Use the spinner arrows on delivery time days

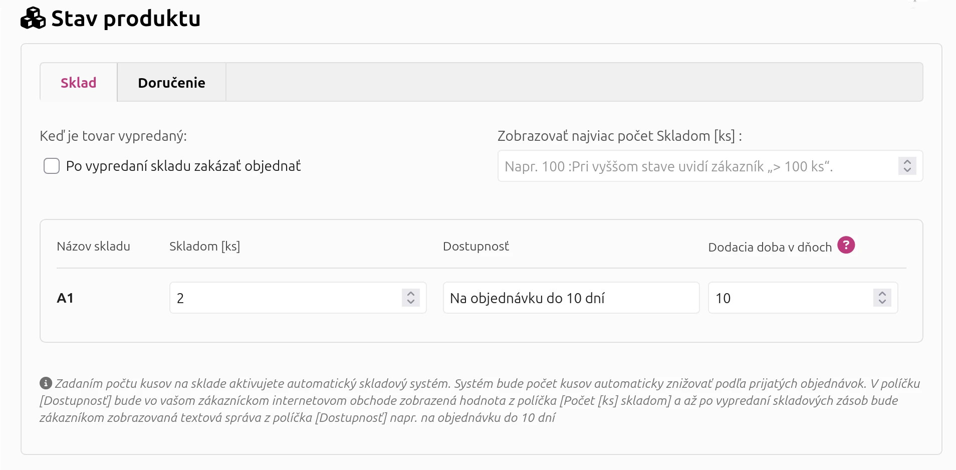click(x=882, y=298)
